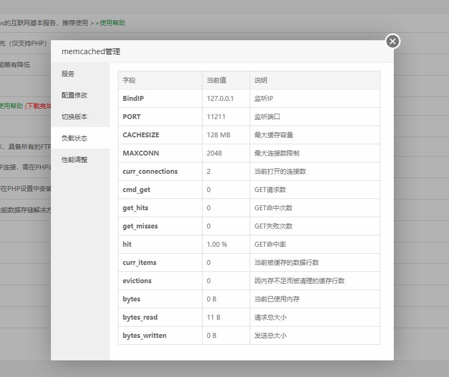Click the 说明 column header
Image resolution: width=449 pixels, height=377 pixels.
[261, 80]
